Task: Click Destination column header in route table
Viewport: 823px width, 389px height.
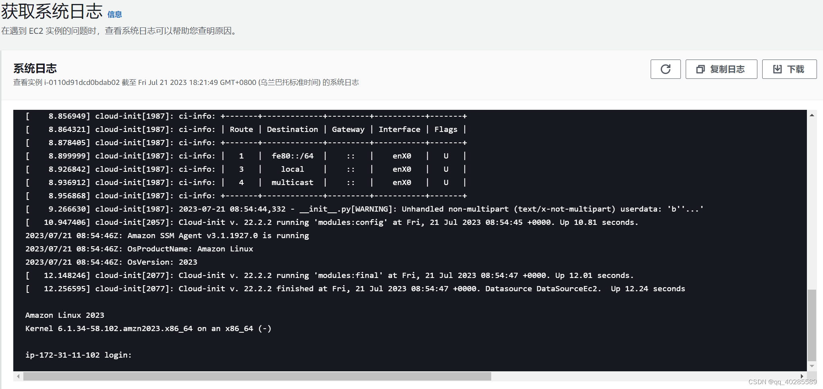Action: click(x=292, y=129)
